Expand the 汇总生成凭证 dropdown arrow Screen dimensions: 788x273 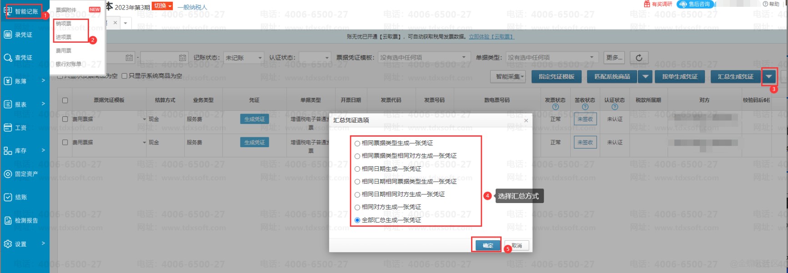click(x=768, y=77)
